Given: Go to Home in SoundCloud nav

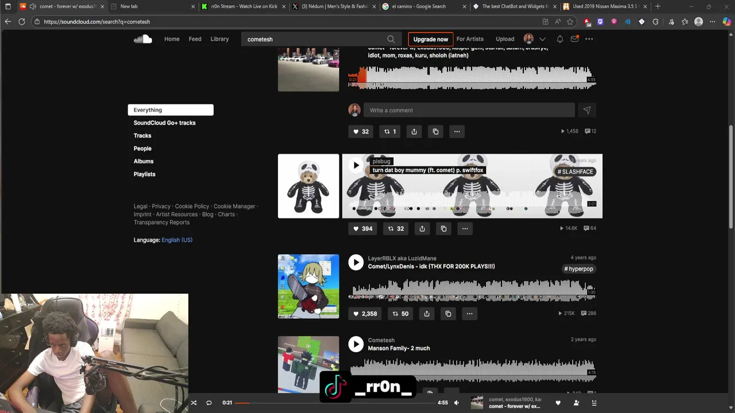Looking at the screenshot, I should [x=172, y=39].
